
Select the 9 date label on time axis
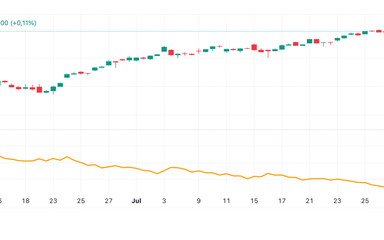pos(199,201)
